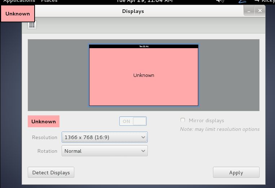
Task: Click the network icon in top panel
Action: [243, 1]
